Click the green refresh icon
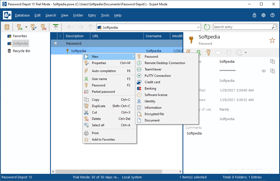Image resolution: width=280 pixels, height=181 pixels. click(207, 27)
